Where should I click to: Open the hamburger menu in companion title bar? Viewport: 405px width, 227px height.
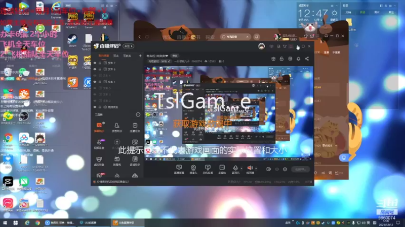[x=291, y=46]
